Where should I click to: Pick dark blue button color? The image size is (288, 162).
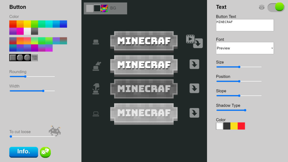point(63,24)
